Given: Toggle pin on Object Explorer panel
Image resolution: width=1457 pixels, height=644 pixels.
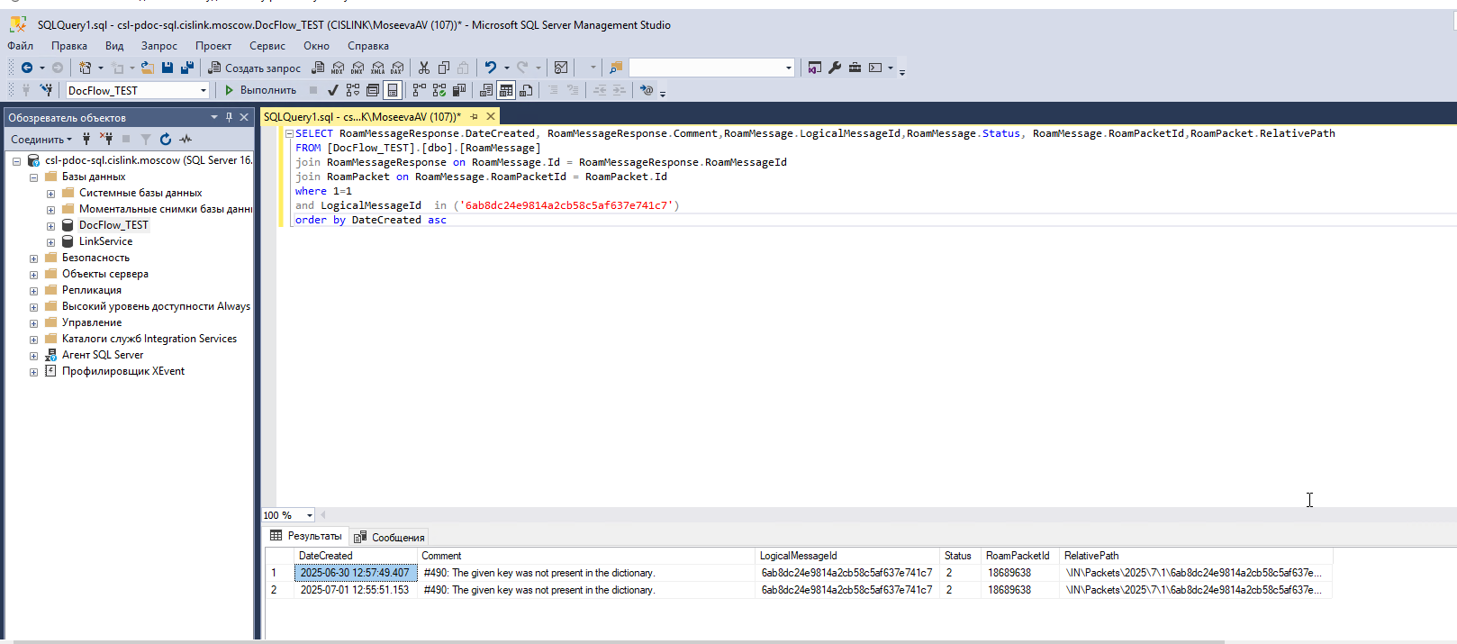Looking at the screenshot, I should tap(229, 117).
